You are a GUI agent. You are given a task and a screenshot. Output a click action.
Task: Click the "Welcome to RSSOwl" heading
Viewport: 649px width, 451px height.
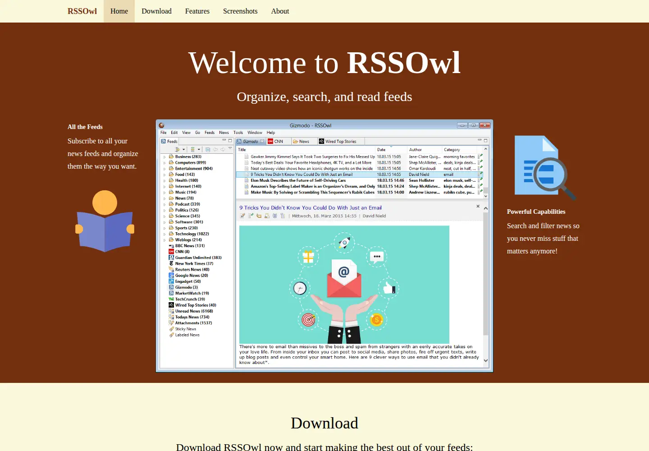[324, 62]
